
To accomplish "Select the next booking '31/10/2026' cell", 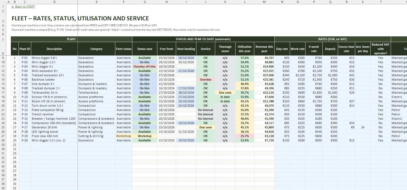I will point(186,132).
